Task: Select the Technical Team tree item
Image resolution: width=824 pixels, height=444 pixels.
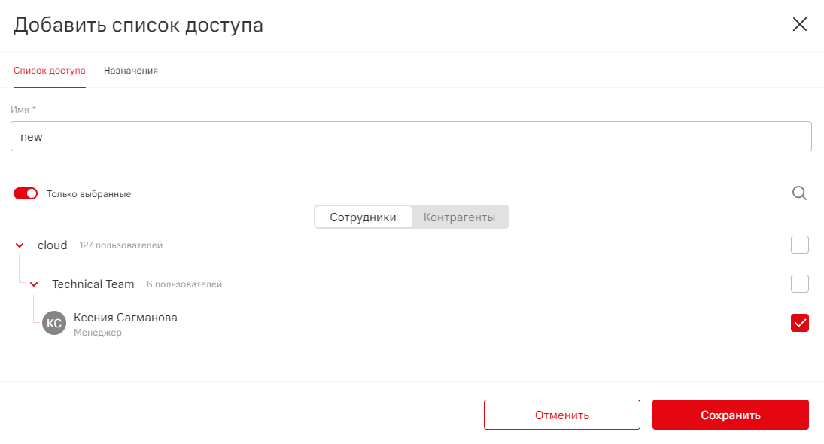Action: [93, 284]
